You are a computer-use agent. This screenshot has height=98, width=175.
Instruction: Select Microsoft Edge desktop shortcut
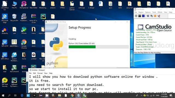[x=5, y=19]
